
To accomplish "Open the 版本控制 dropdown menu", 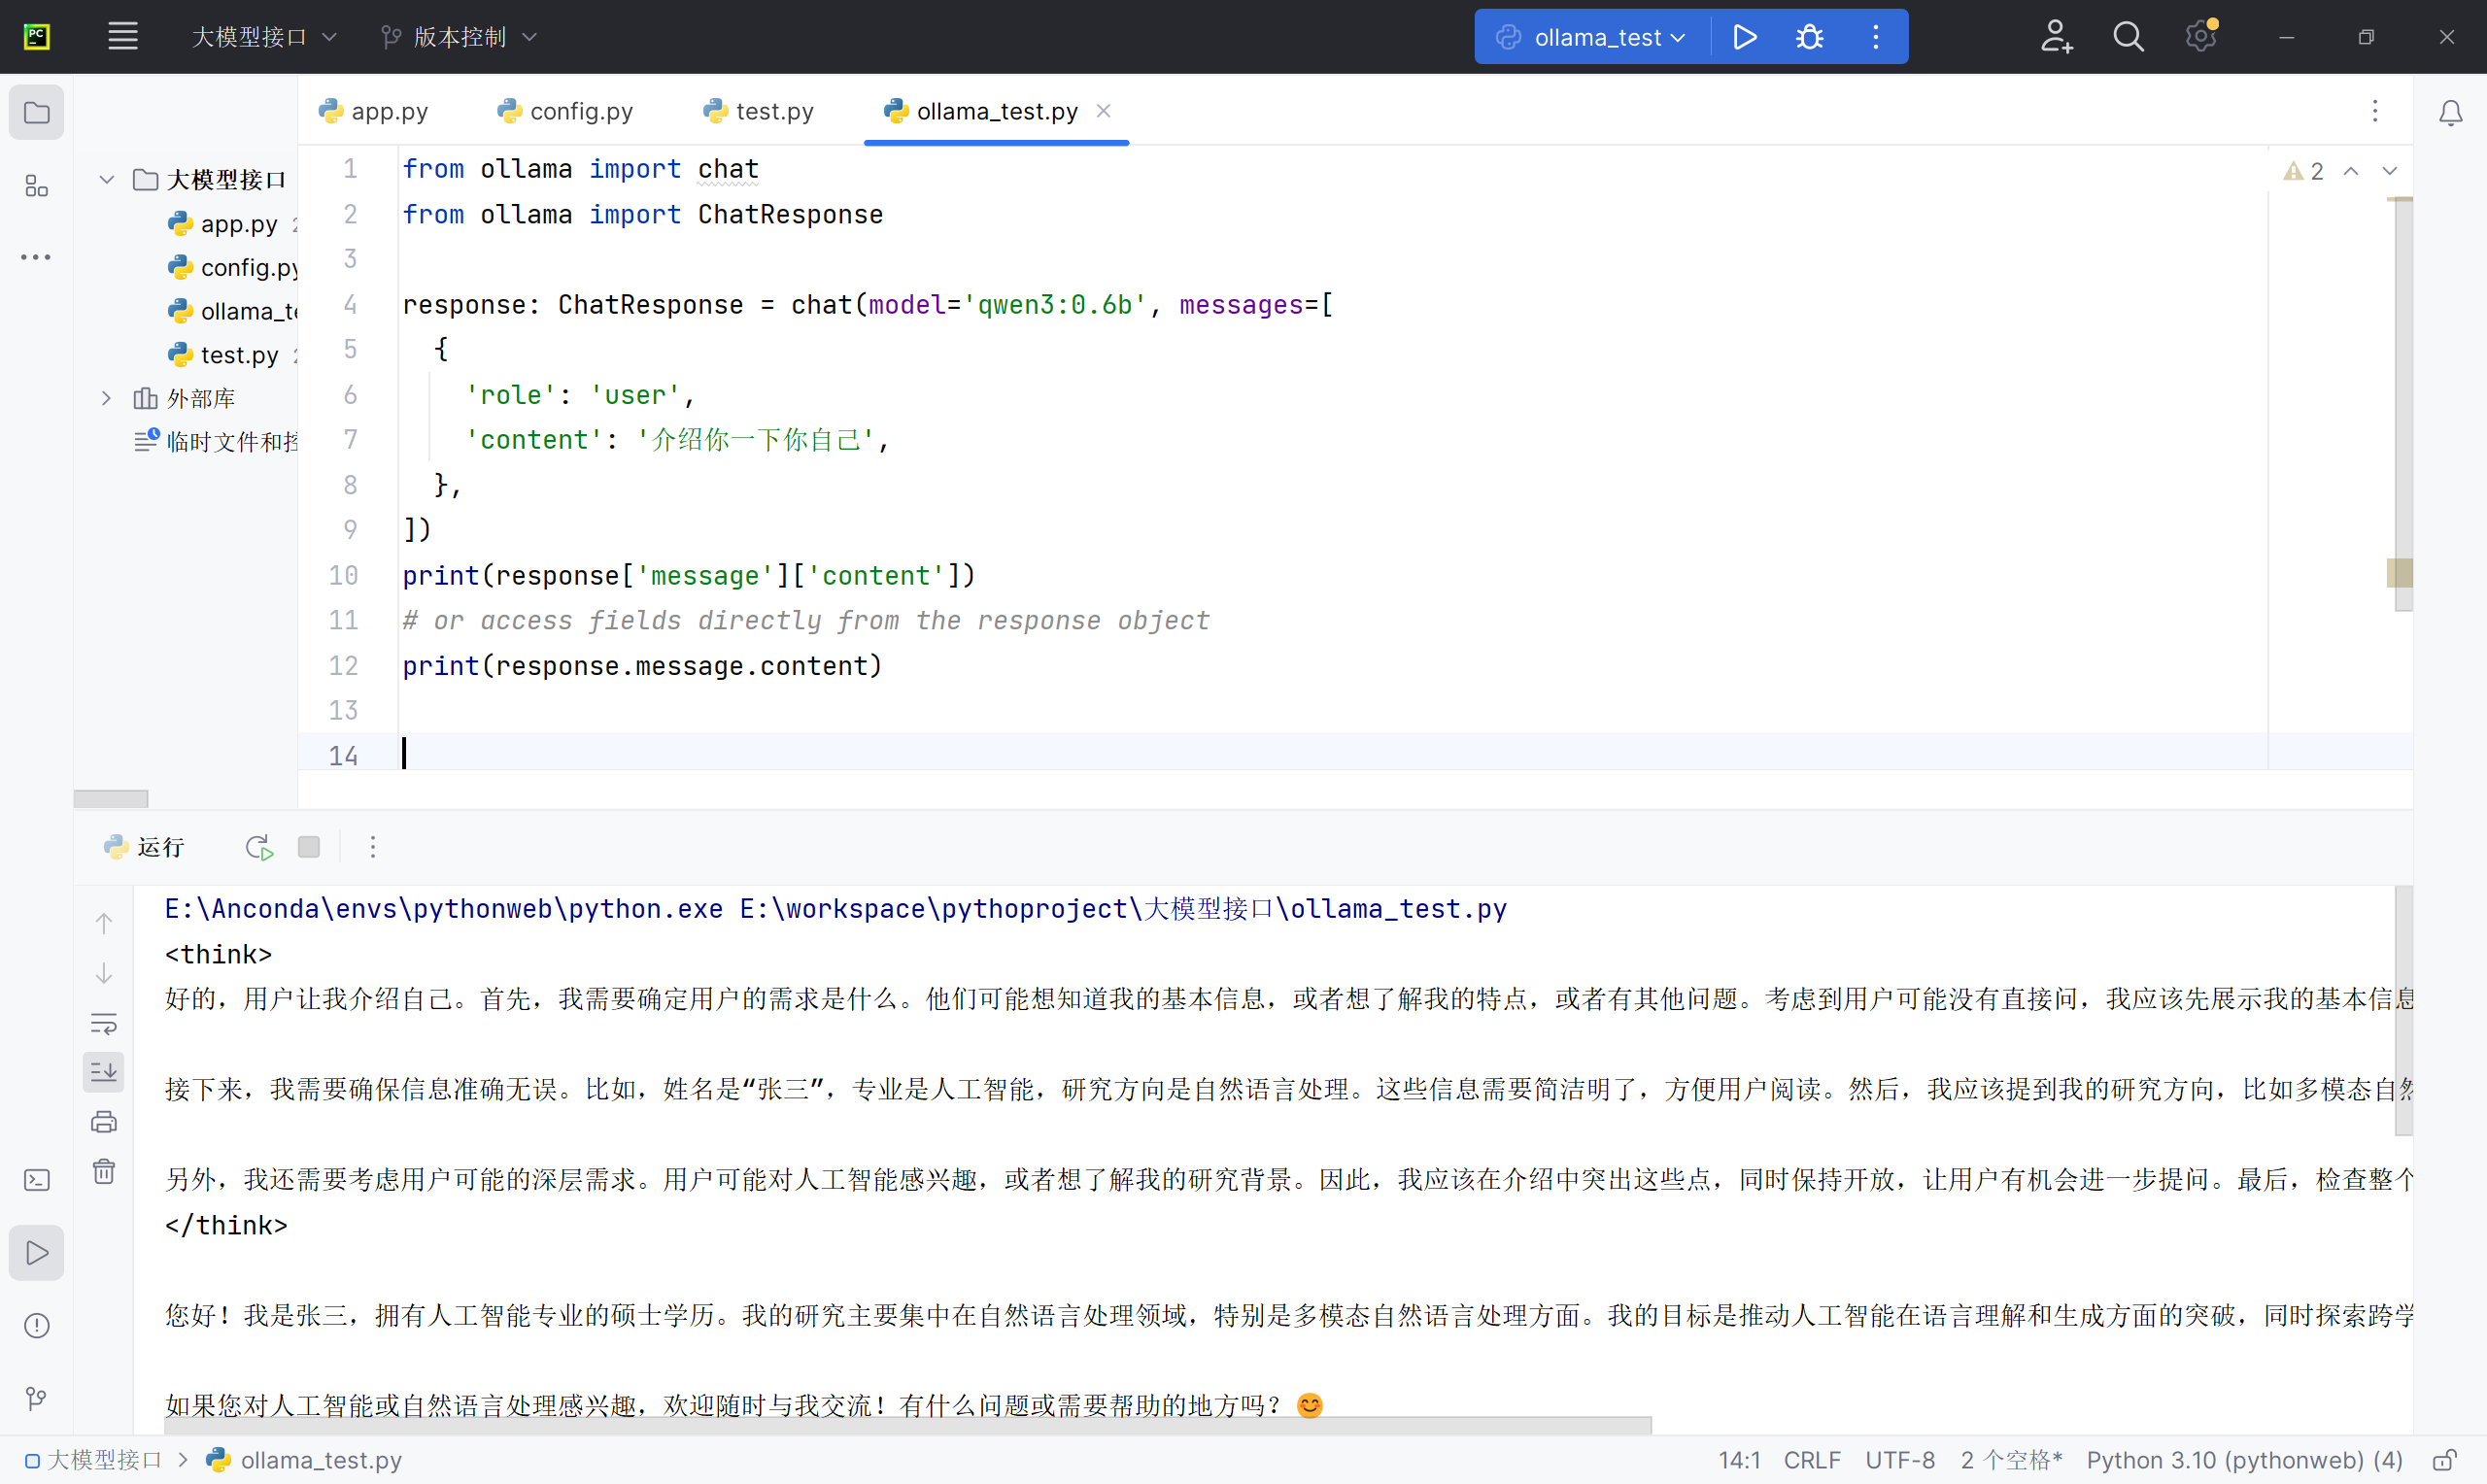I will pyautogui.click(x=460, y=37).
